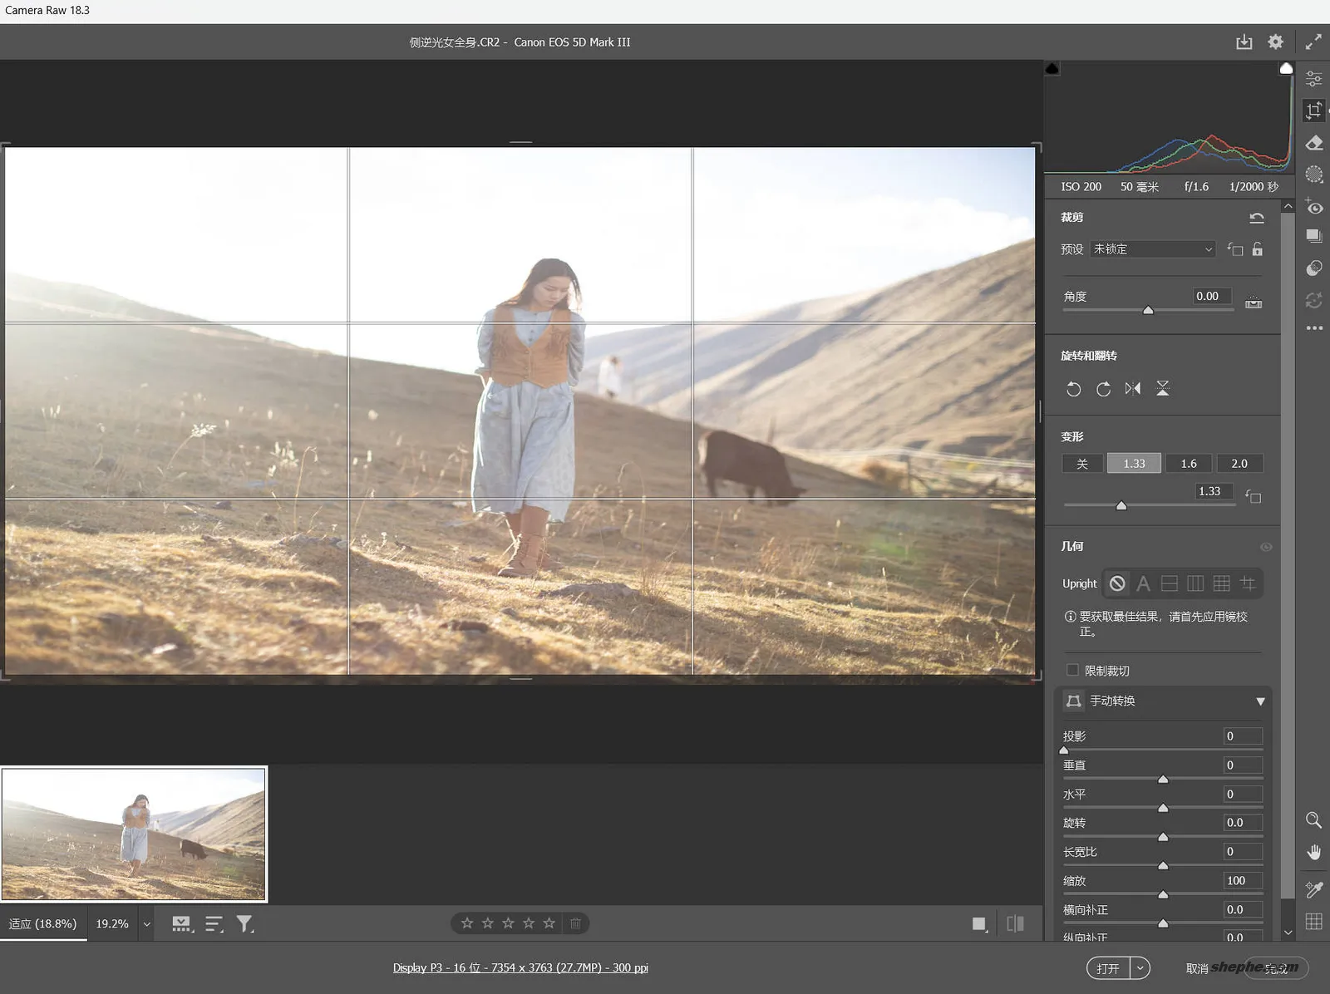Screen dimensions: 1330x994
Task: Rotate the image counterclockwise
Action: pos(1073,389)
